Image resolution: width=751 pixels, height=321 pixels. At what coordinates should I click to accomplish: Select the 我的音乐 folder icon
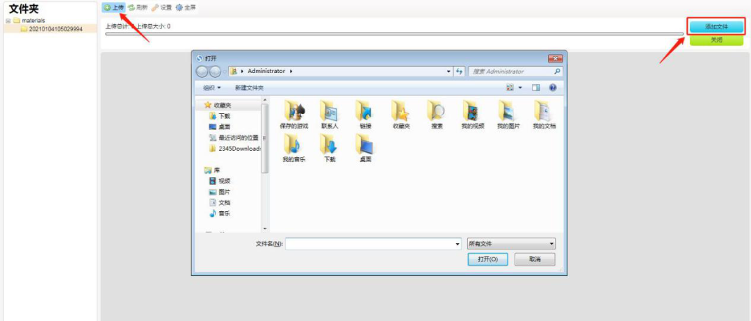(293, 145)
